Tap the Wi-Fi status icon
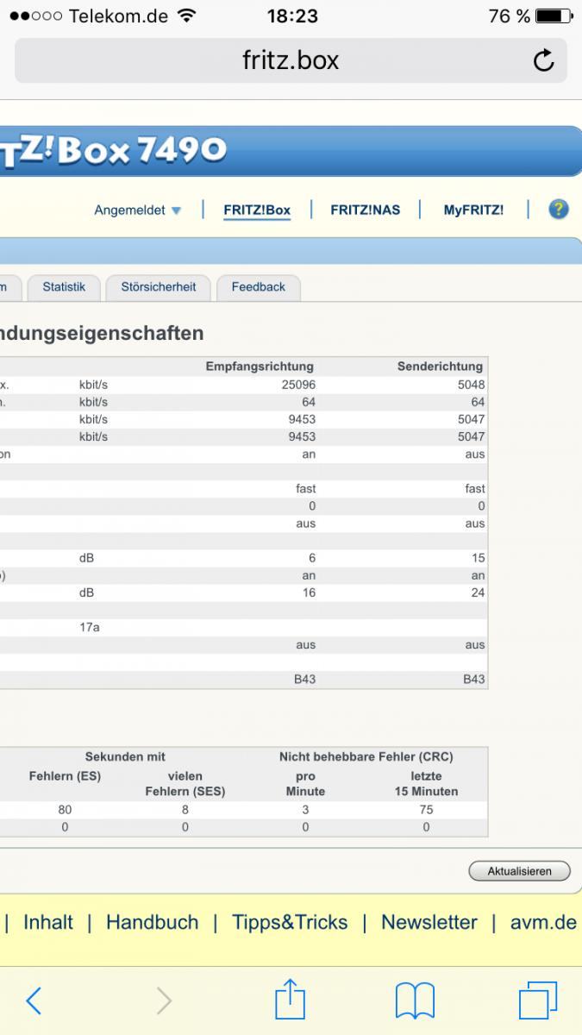Screen dimensions: 582x1035 (x=185, y=16)
